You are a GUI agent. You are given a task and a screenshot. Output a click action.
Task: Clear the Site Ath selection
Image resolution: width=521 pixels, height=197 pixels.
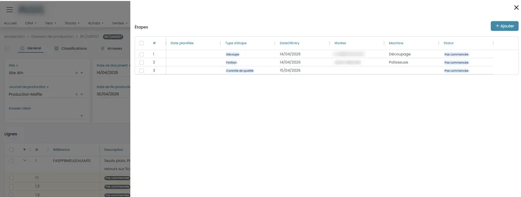pos(77,73)
